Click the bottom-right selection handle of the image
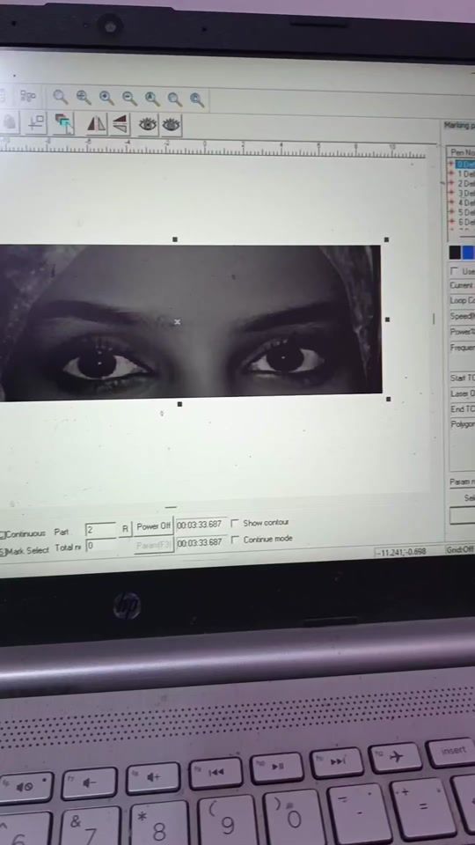 388,400
